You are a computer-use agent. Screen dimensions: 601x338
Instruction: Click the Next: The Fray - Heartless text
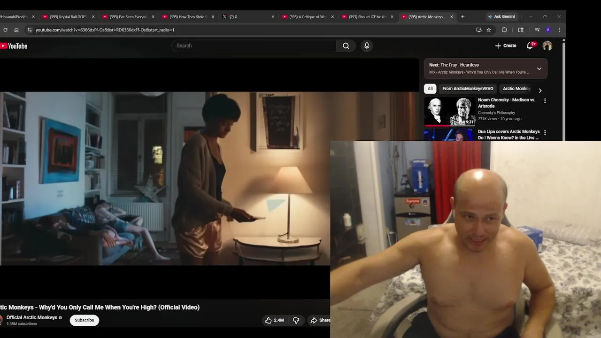click(454, 65)
